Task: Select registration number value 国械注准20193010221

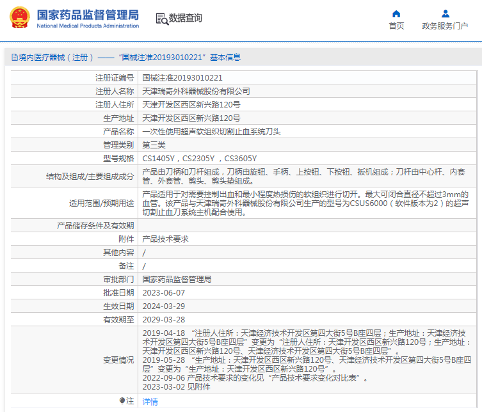Action: (x=182, y=78)
